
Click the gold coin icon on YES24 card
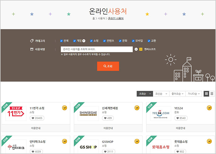point(209,108)
